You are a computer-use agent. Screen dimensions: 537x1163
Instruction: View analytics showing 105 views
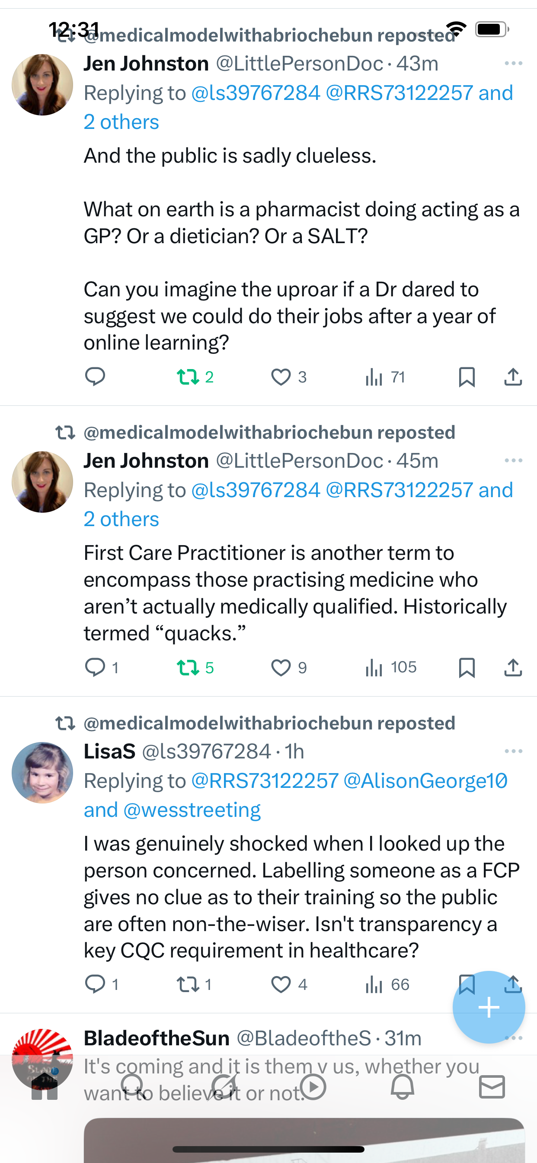[391, 667]
